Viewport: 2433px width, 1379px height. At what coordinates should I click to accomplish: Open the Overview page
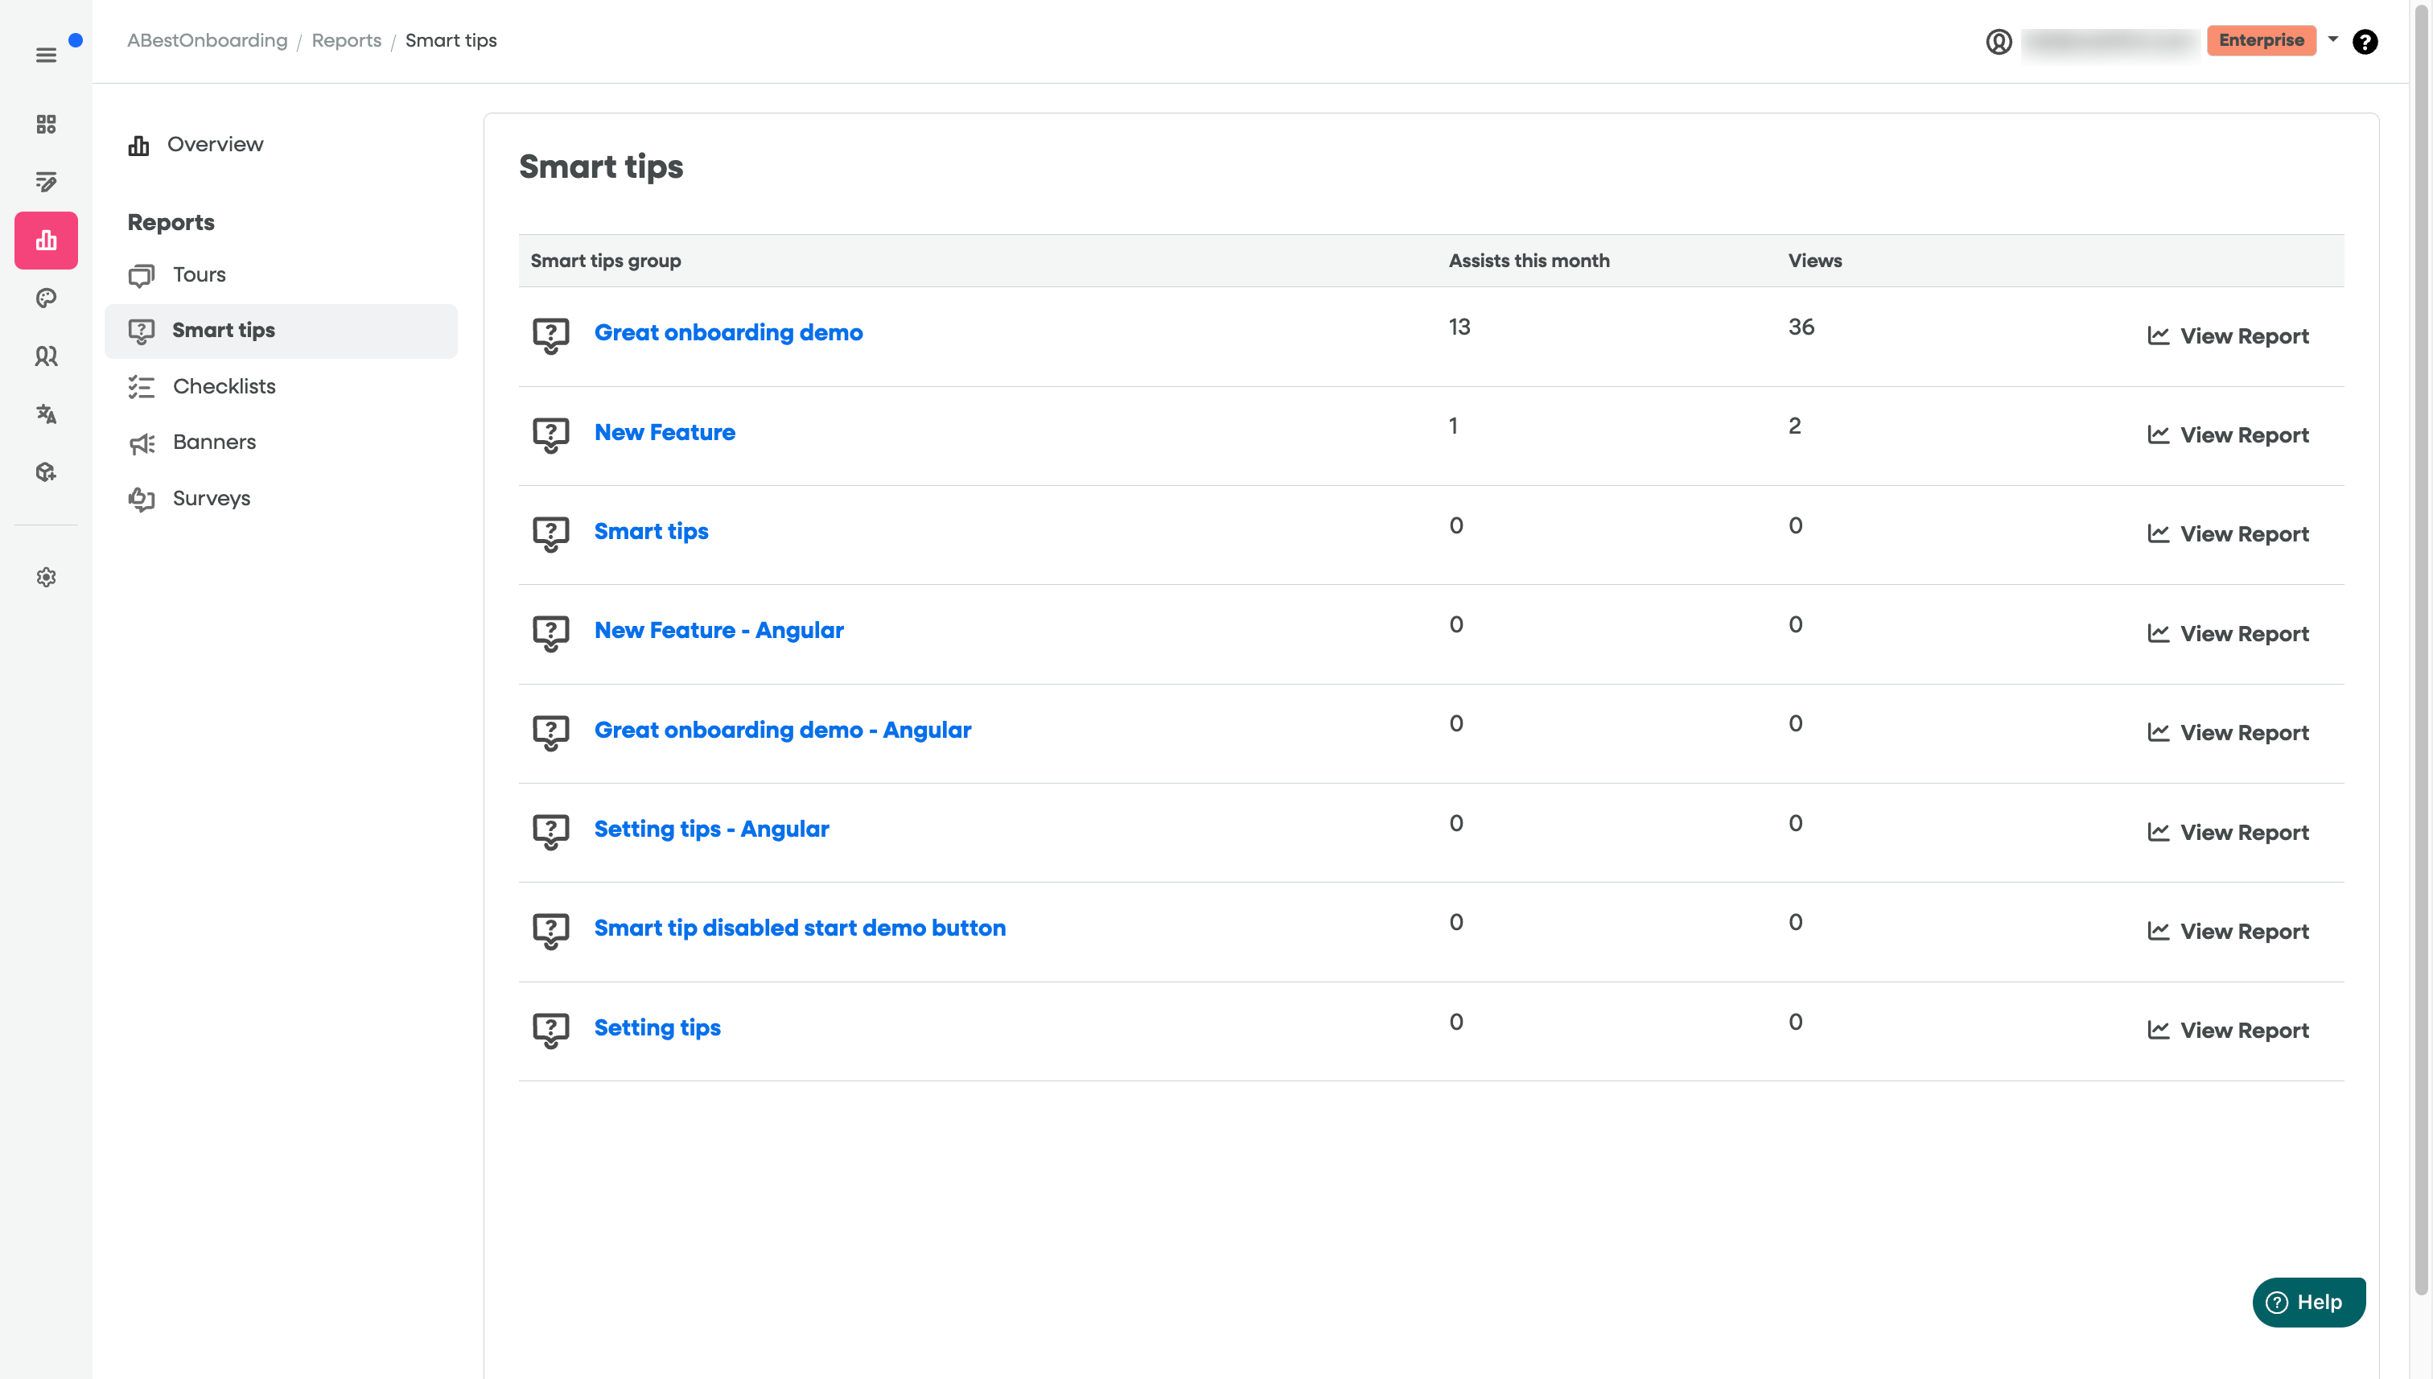click(x=215, y=145)
